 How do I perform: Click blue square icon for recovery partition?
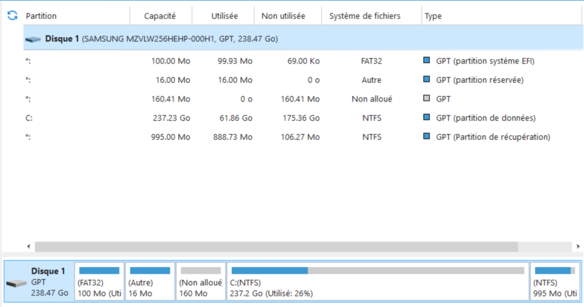[x=426, y=137]
